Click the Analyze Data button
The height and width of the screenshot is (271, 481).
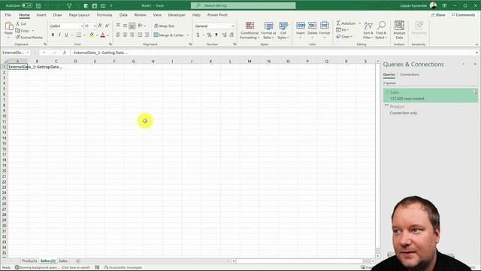tap(399, 30)
